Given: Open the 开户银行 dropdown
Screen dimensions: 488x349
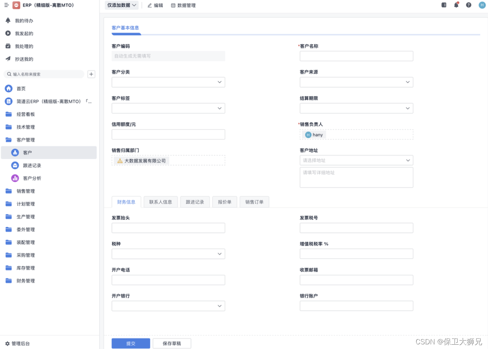Looking at the screenshot, I should pos(168,306).
